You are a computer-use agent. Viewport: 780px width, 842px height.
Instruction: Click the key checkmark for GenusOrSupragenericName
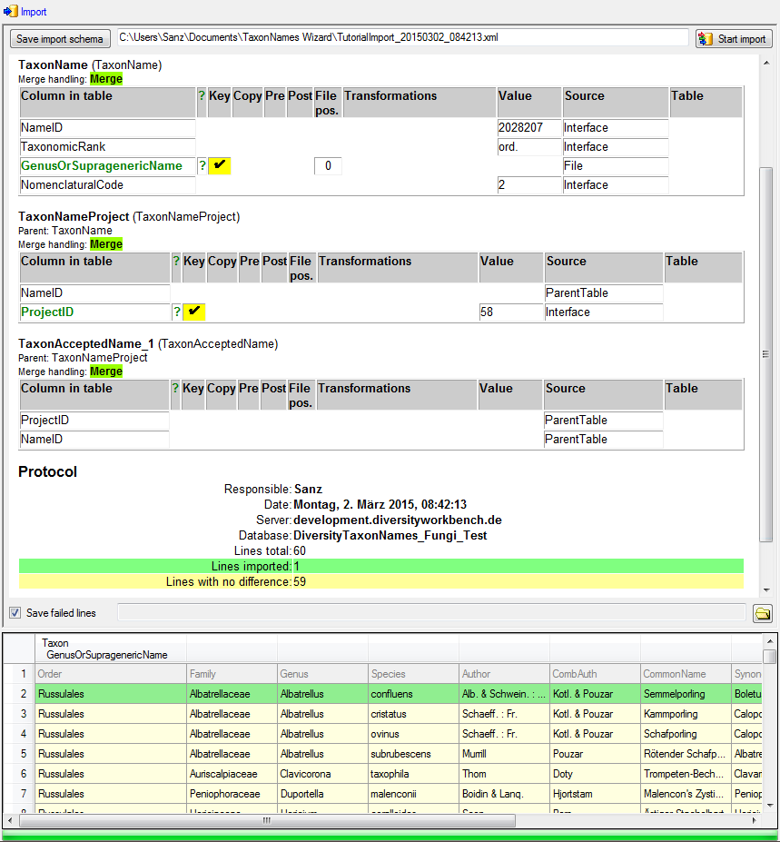click(219, 165)
